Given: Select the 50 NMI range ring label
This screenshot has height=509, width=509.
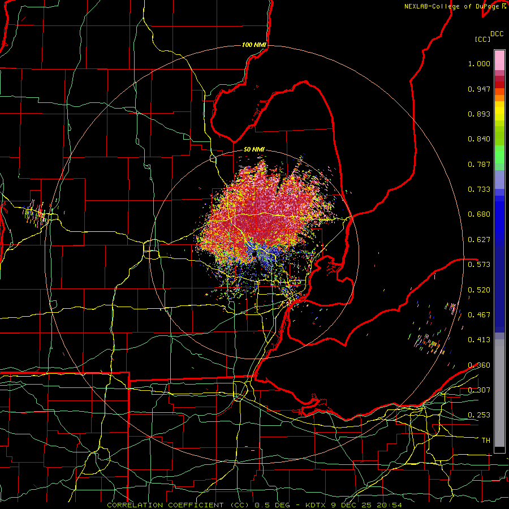Looking at the screenshot, I should [254, 149].
